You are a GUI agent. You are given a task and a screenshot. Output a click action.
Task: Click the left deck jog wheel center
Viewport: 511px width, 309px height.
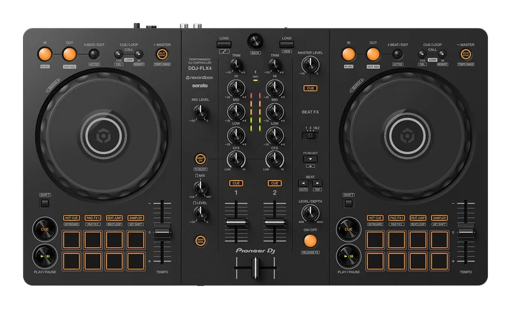pos(103,135)
